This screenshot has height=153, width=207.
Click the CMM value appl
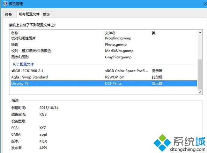(43, 135)
